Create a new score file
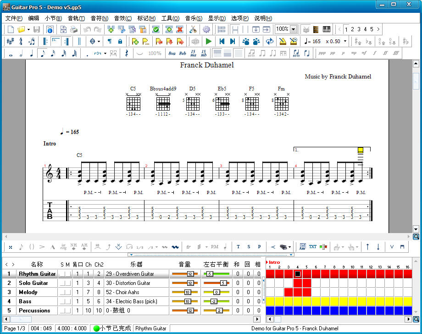 (11, 29)
